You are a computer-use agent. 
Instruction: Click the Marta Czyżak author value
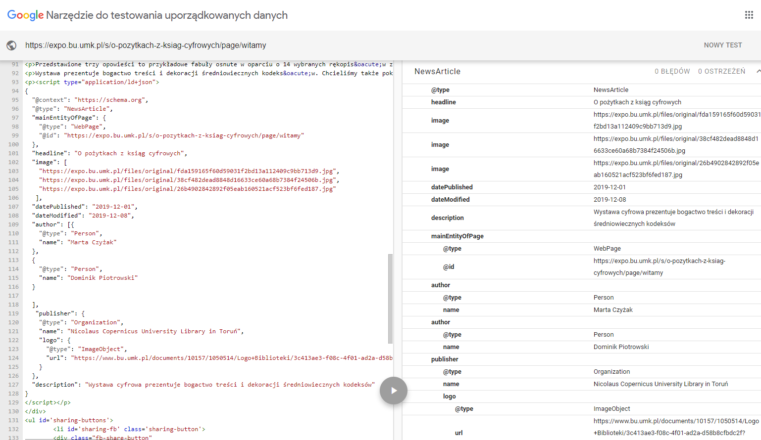tap(613, 309)
